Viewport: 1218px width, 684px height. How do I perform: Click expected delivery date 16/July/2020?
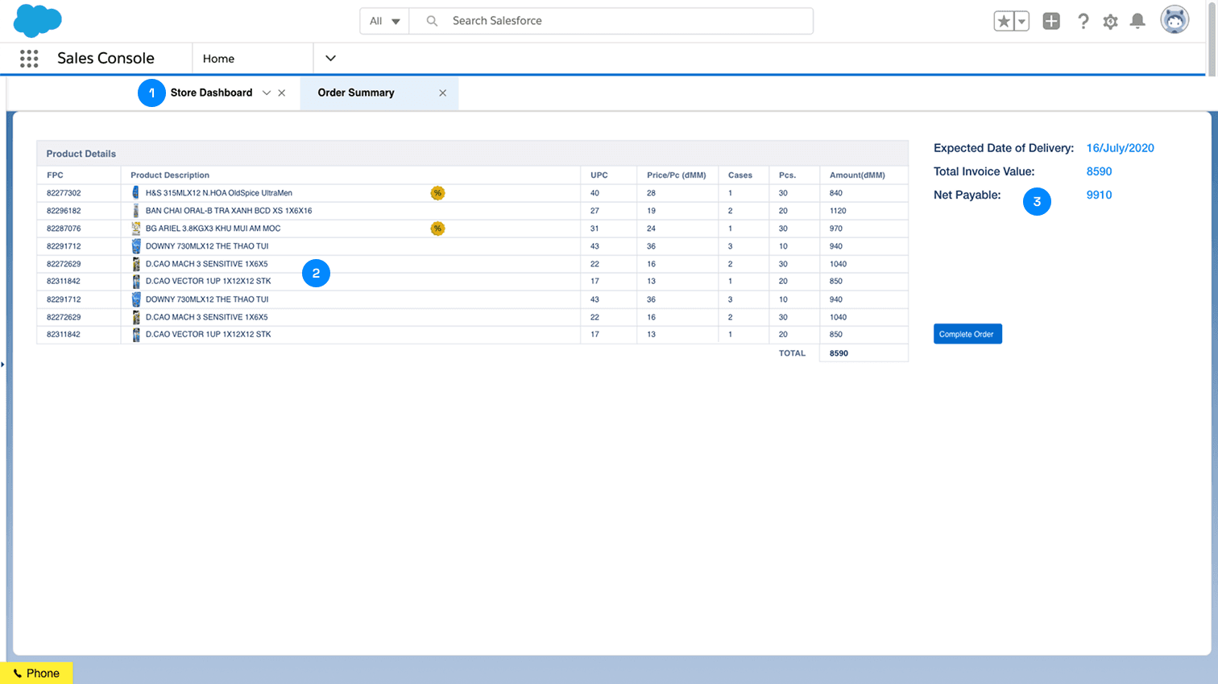click(1120, 148)
